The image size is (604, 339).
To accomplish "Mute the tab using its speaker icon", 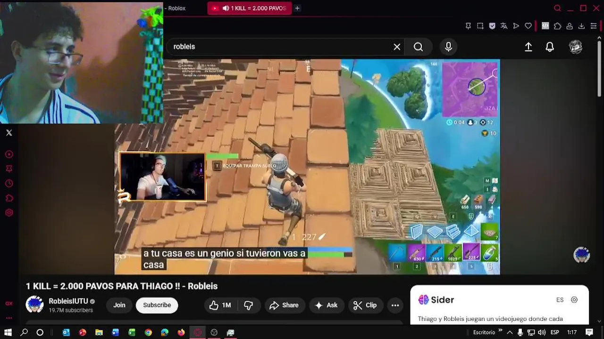I will coord(226,8).
